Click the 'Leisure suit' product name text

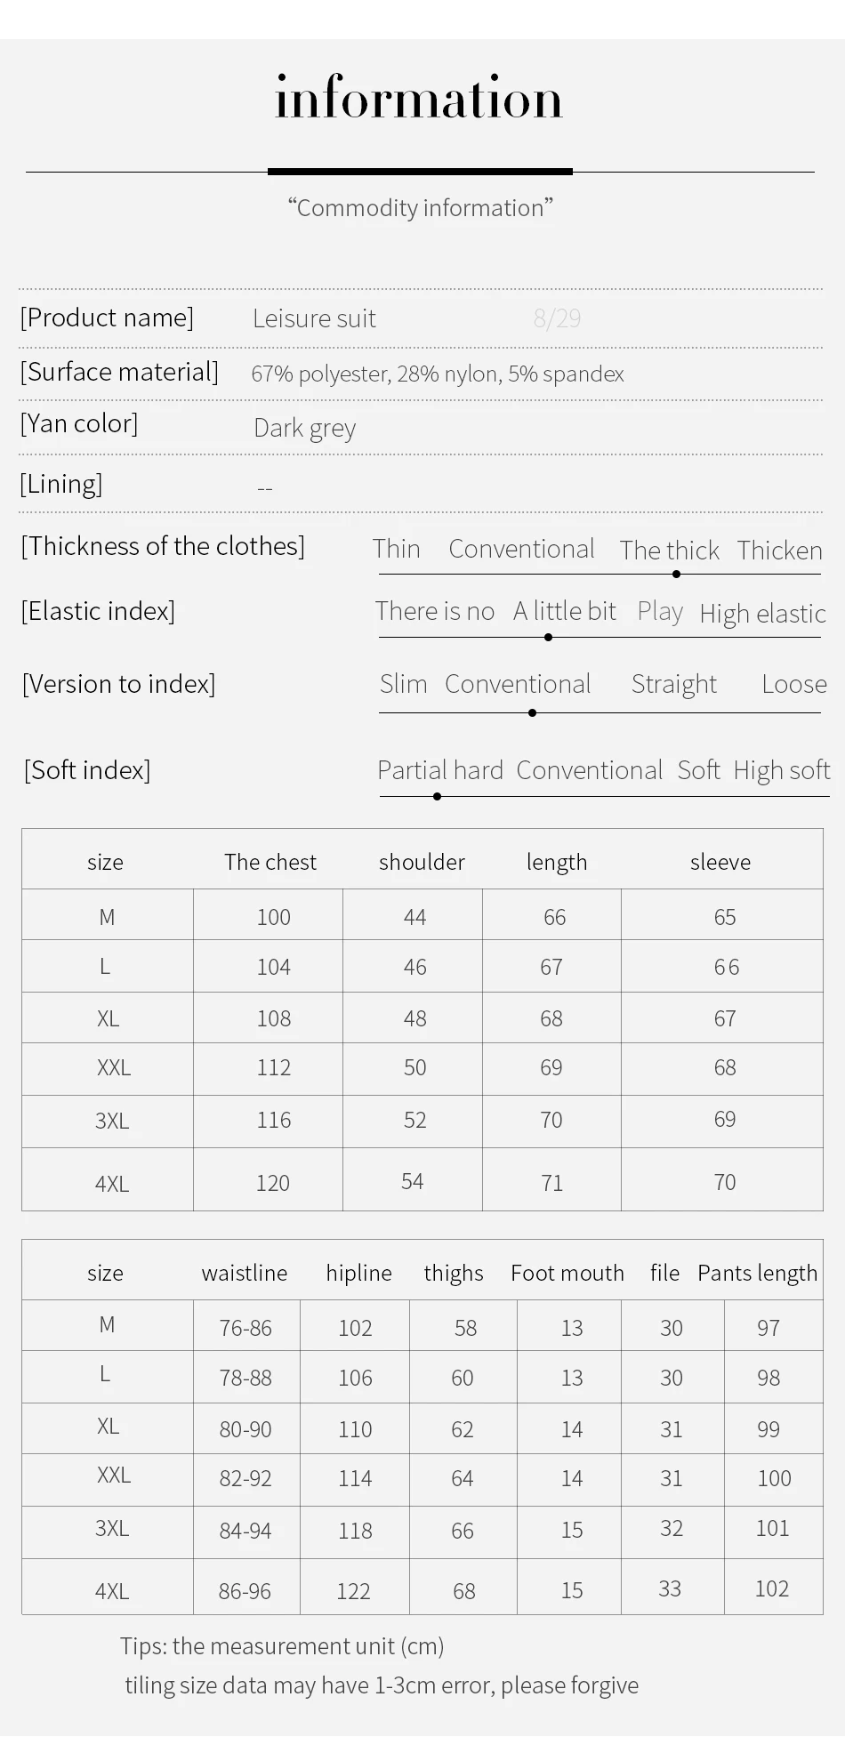coord(314,318)
